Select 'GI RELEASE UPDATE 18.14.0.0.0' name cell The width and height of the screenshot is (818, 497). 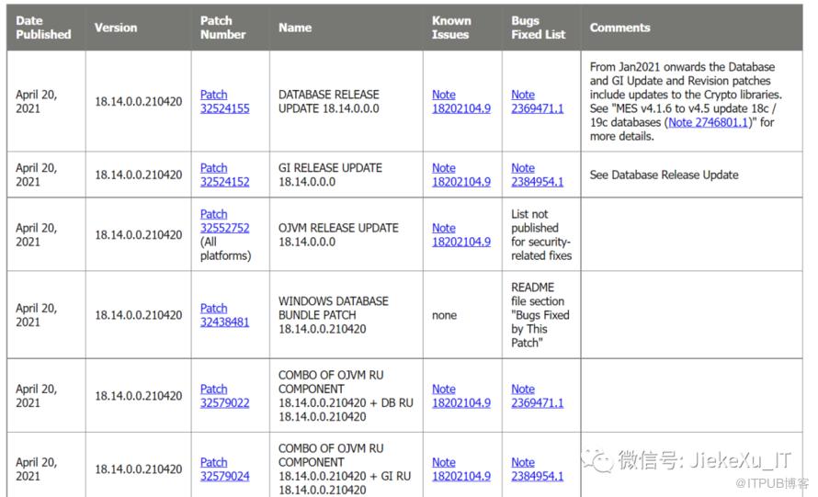347,175
